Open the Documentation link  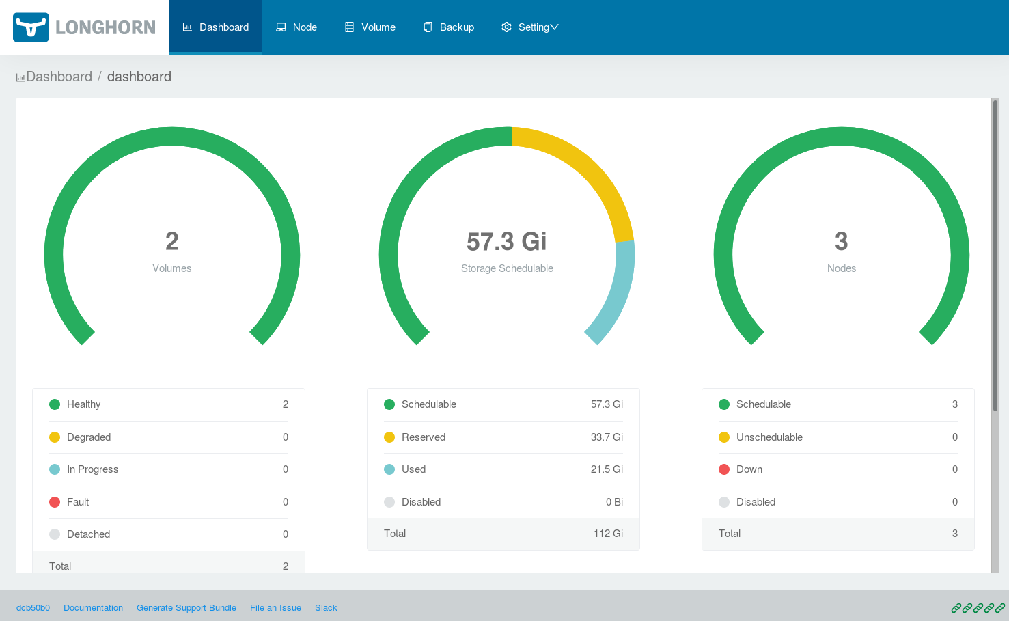93,608
